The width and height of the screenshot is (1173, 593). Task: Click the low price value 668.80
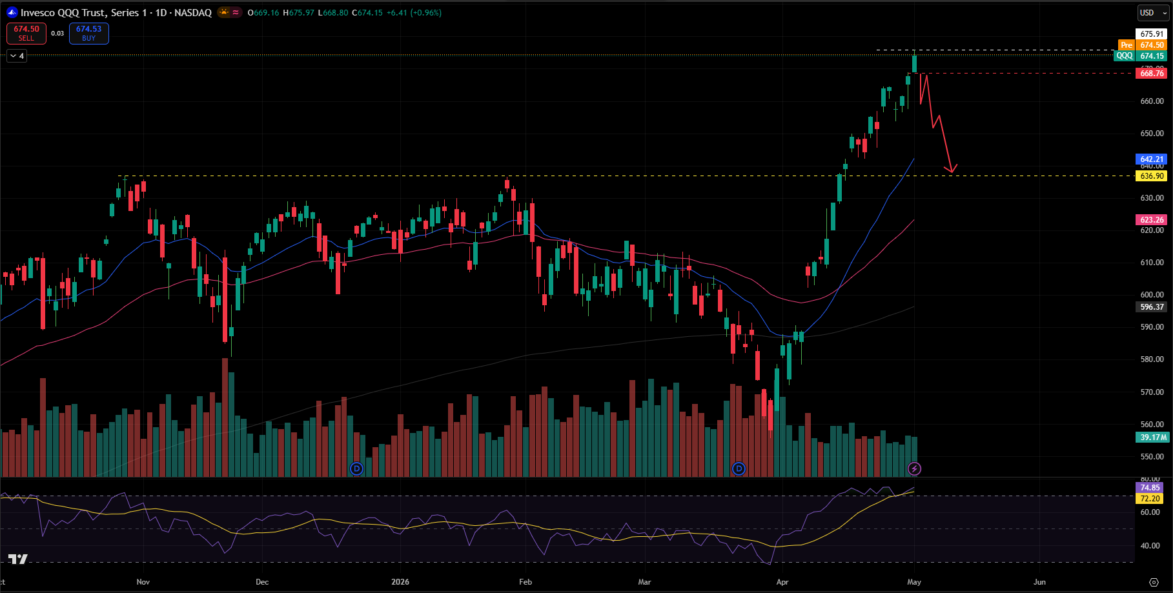click(x=336, y=13)
